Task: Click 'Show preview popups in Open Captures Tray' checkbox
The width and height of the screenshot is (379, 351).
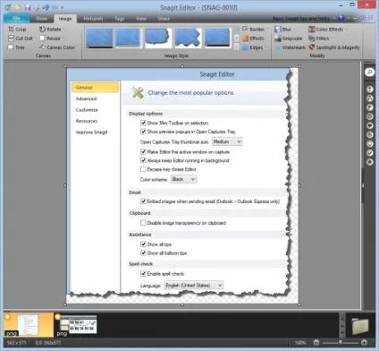Action: click(143, 132)
